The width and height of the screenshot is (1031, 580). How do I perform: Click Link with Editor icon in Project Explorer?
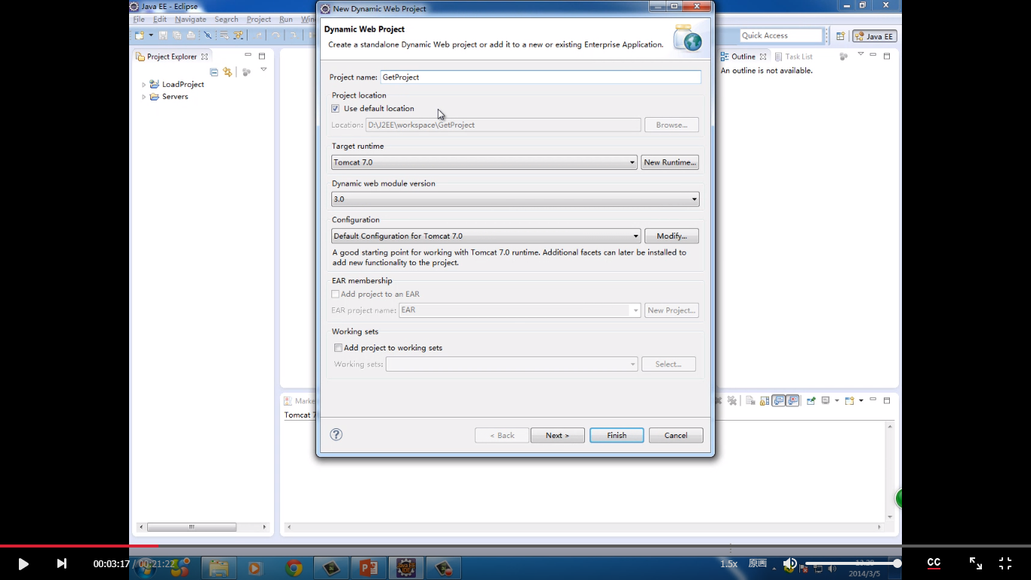coord(227,72)
